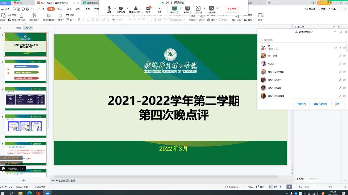Image resolution: width=348 pixels, height=195 pixels.
Task: Open the dropdown beside unmute-all button
Action: pos(338,104)
